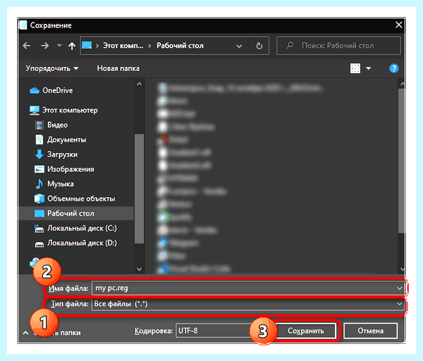Screen dimensions: 423x361
Task: Open 'Тип файла' dropdown showing Все файлы
Action: click(x=248, y=304)
